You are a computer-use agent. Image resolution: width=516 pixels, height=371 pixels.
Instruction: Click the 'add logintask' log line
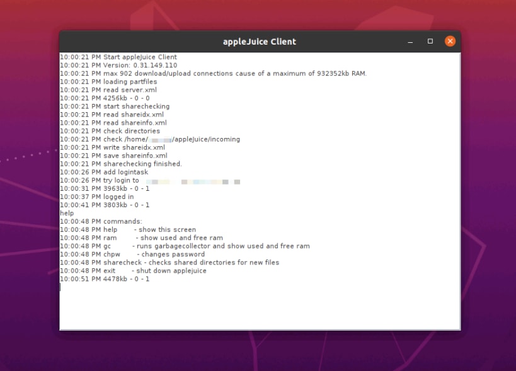pyautogui.click(x=104, y=172)
